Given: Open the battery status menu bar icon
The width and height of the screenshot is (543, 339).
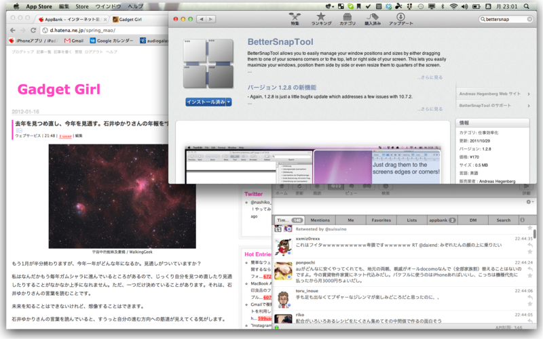Looking at the screenshot, I should click(x=476, y=6).
